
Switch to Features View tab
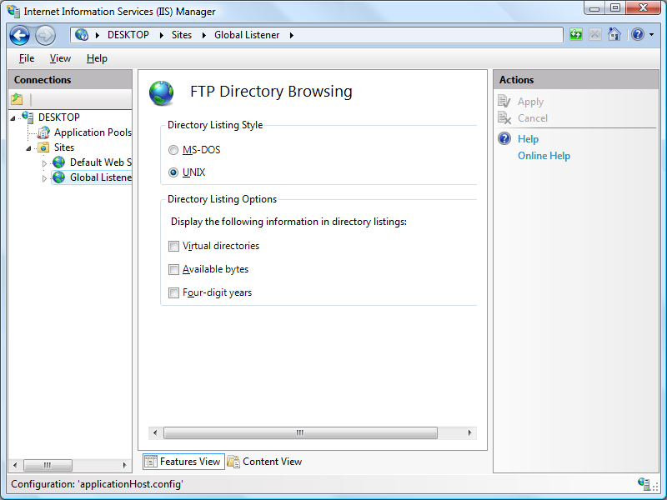(183, 462)
